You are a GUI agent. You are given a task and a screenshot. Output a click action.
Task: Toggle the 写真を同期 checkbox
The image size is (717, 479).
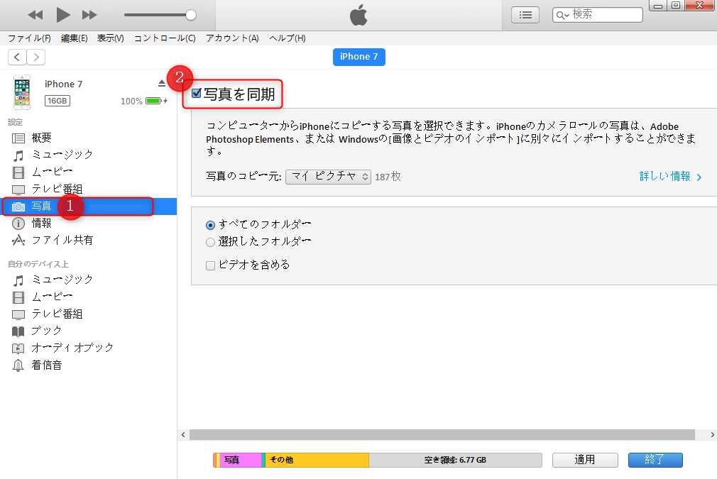(197, 93)
